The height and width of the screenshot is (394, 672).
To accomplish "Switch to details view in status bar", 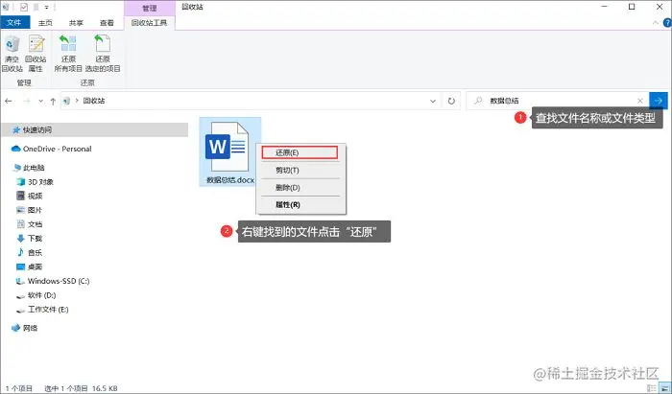I will click(x=652, y=388).
